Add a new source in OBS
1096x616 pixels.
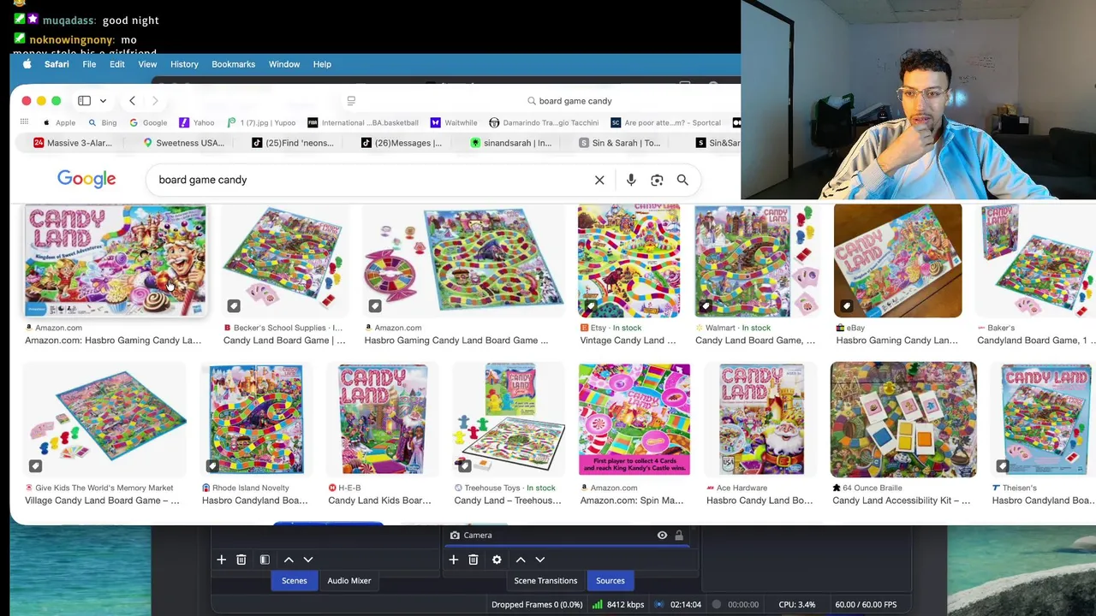453,560
